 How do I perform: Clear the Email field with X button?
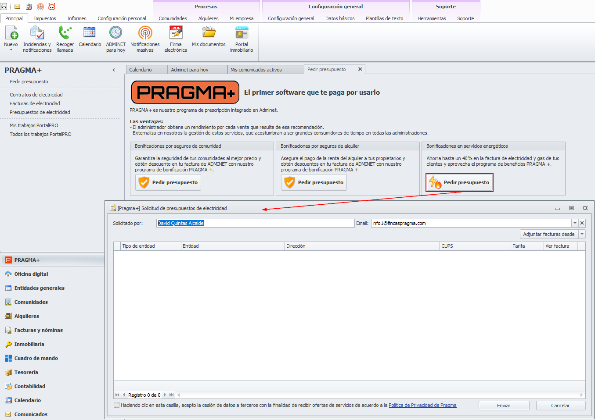[x=582, y=223]
